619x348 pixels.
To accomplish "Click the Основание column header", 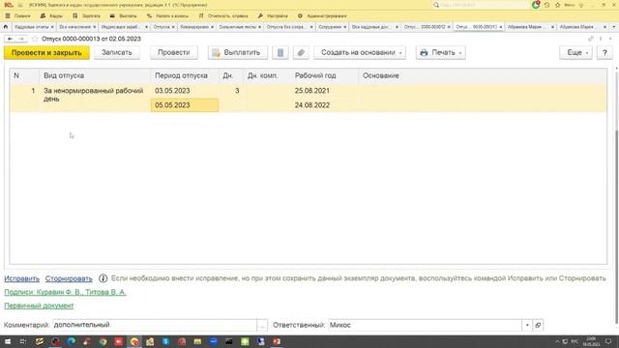I will pyautogui.click(x=483, y=75).
